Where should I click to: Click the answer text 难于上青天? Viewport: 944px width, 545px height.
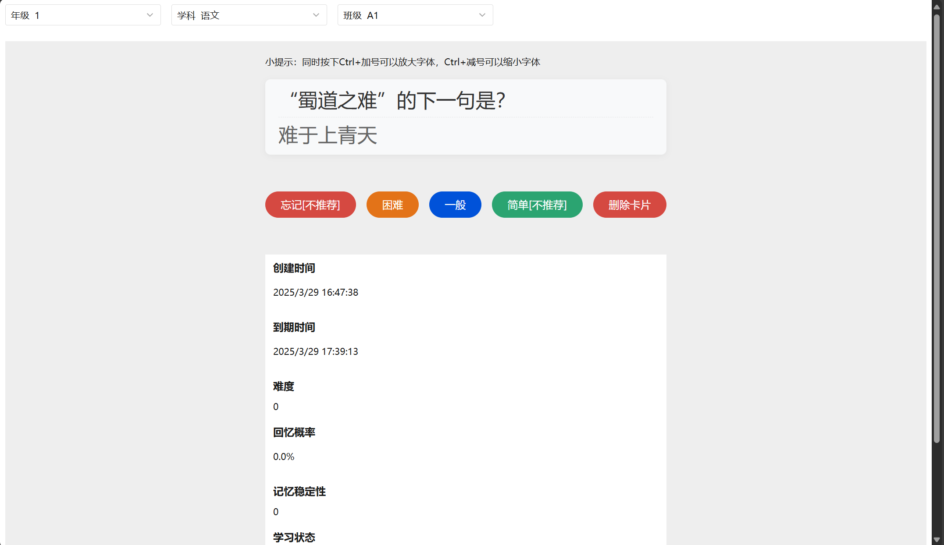coord(328,135)
